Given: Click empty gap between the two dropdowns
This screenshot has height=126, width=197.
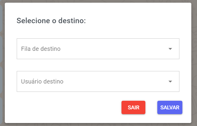Looking at the screenshot, I should pyautogui.click(x=98, y=65).
